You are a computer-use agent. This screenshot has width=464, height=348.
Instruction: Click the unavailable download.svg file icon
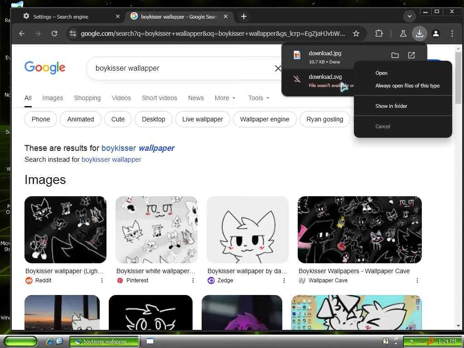tap(297, 79)
